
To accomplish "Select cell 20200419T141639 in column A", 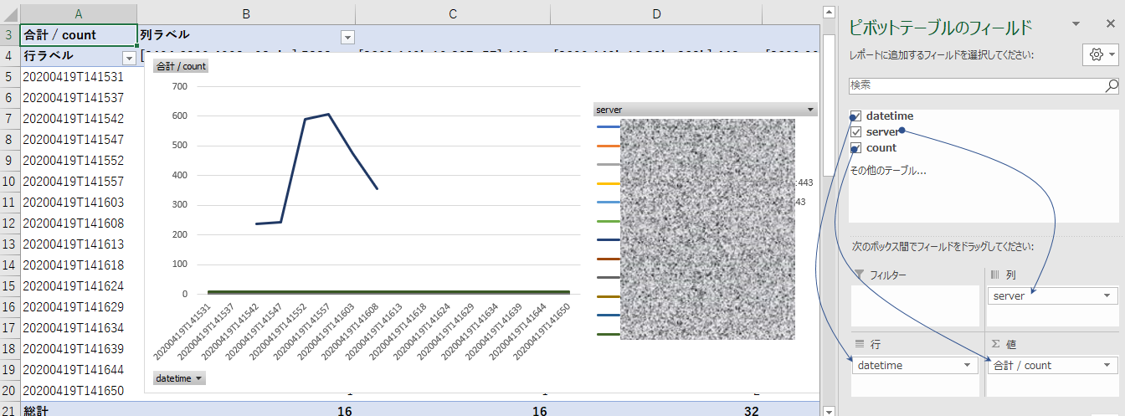I will coord(79,349).
